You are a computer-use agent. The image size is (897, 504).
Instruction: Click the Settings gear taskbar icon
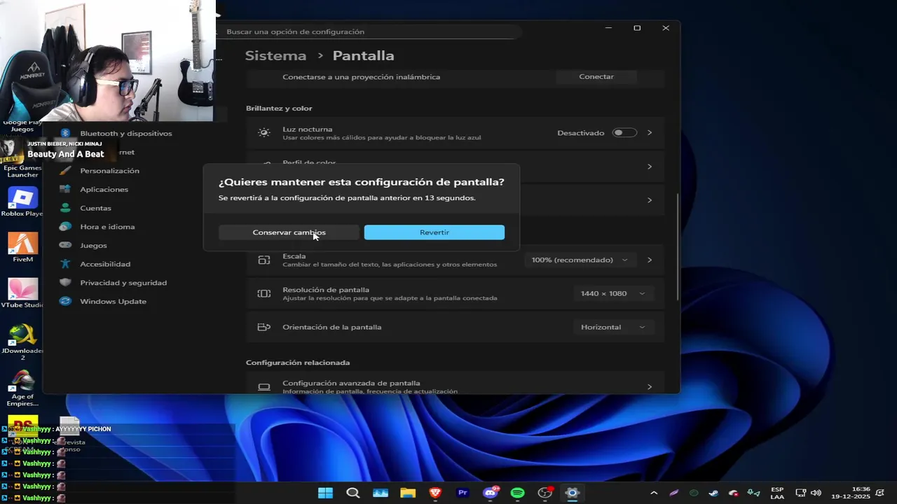573,493
